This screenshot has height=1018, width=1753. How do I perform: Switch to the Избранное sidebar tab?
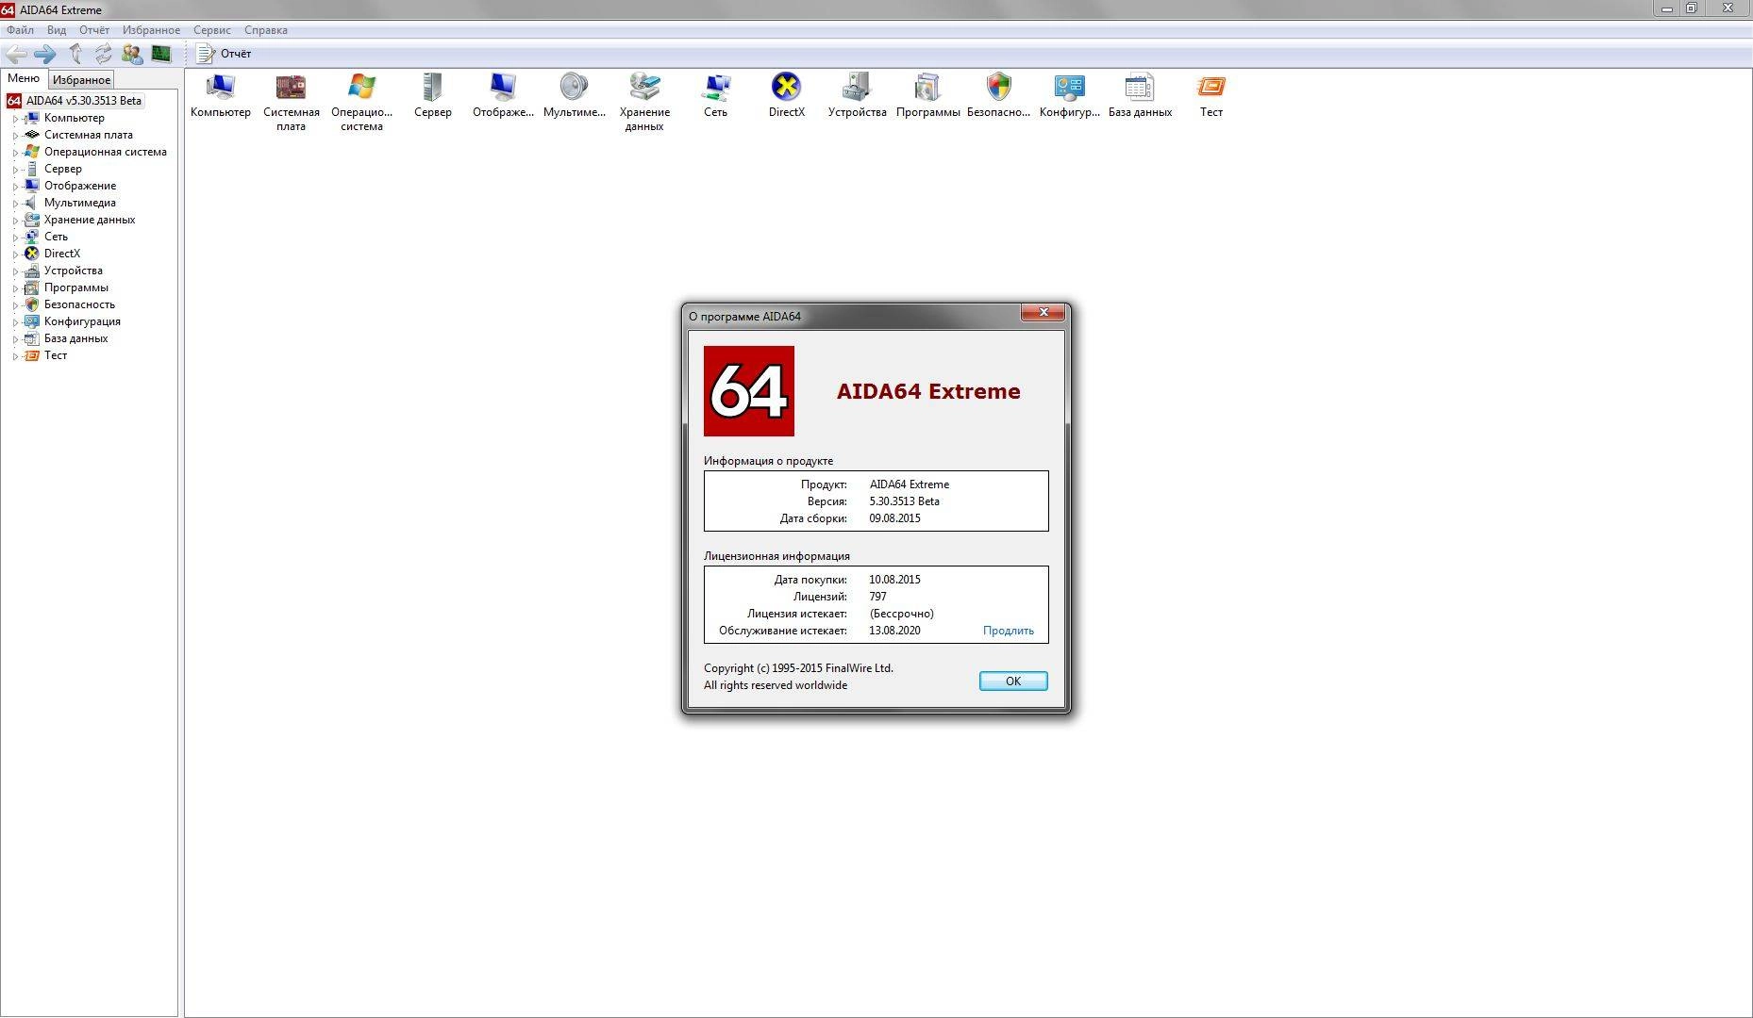pos(81,80)
